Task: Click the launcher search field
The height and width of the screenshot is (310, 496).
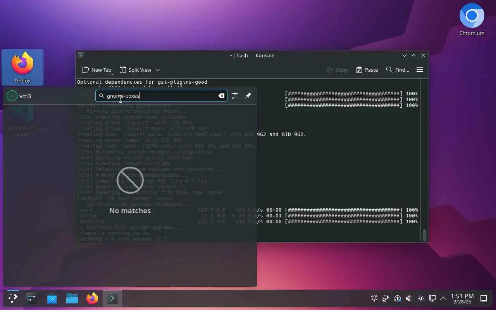Action: (161, 96)
